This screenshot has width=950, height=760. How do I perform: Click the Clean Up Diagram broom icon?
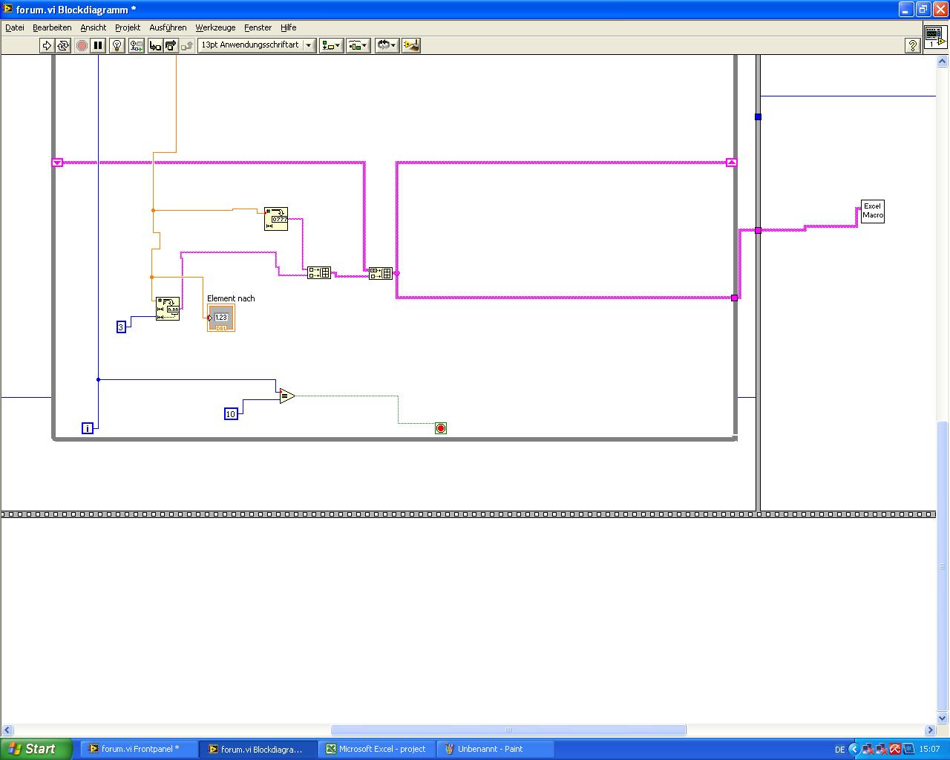pos(411,45)
